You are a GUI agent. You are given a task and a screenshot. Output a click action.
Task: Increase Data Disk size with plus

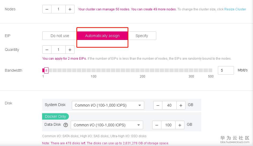pos(180,125)
